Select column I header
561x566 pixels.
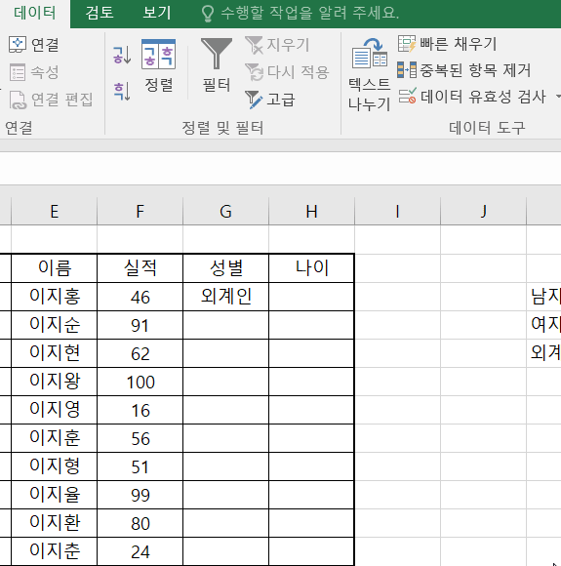pos(398,211)
